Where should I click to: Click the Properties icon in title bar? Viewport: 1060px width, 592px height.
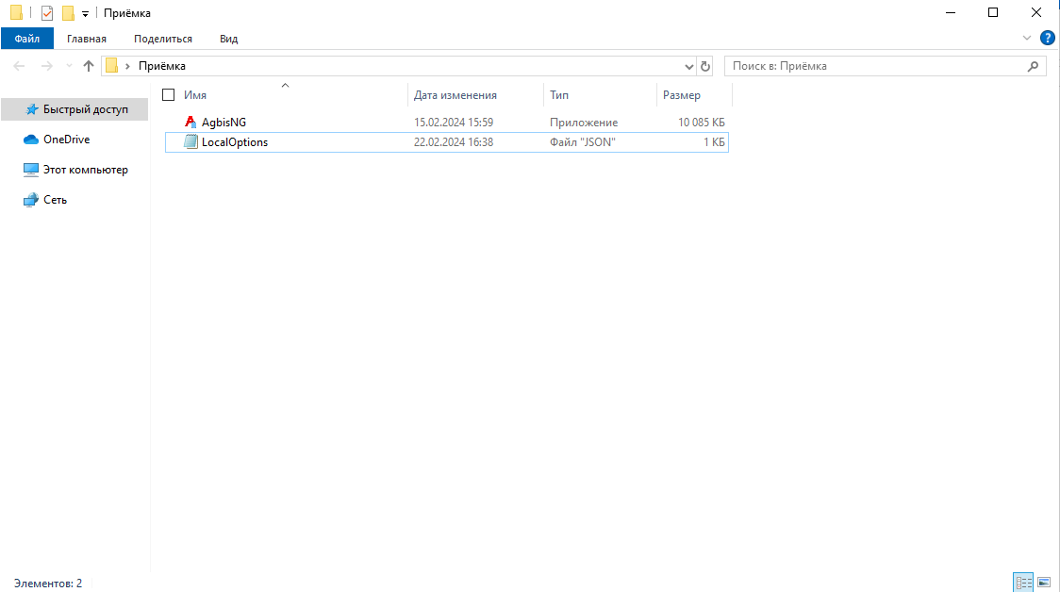pyautogui.click(x=47, y=13)
